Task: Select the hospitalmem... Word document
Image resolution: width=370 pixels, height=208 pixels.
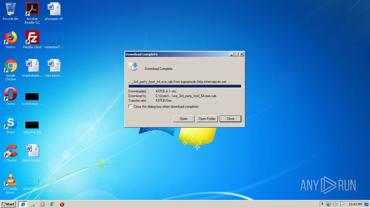Action: point(32,68)
